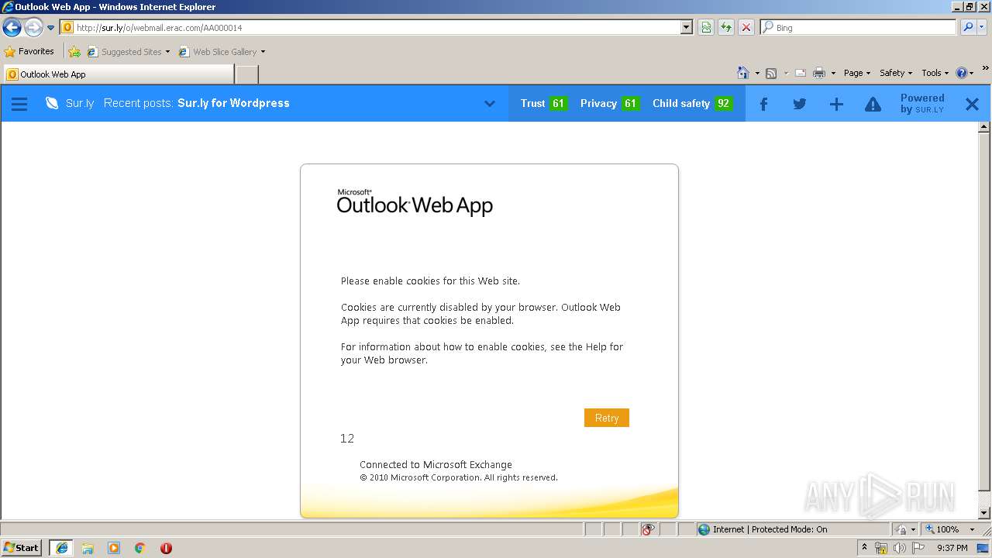Open the Opera taskbar icon

point(166,548)
